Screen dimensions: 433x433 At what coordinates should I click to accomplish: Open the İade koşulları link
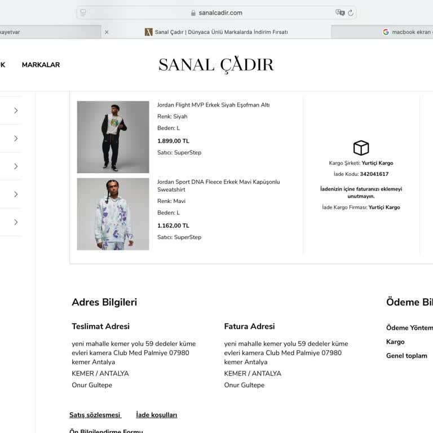[157, 415]
